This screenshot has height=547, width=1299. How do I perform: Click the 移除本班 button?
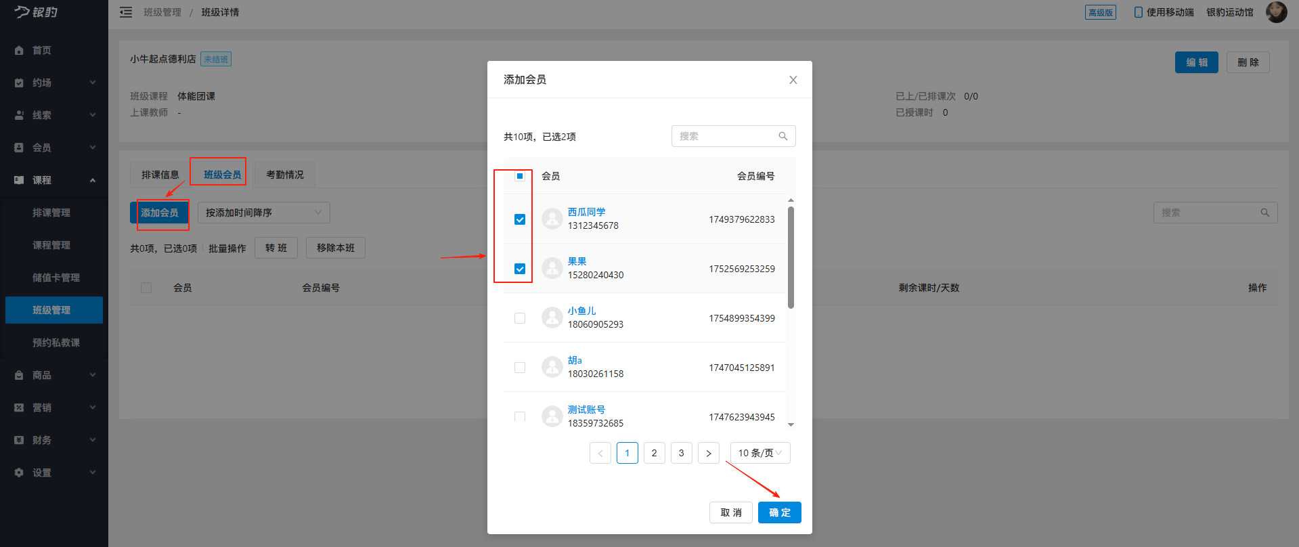pos(336,248)
